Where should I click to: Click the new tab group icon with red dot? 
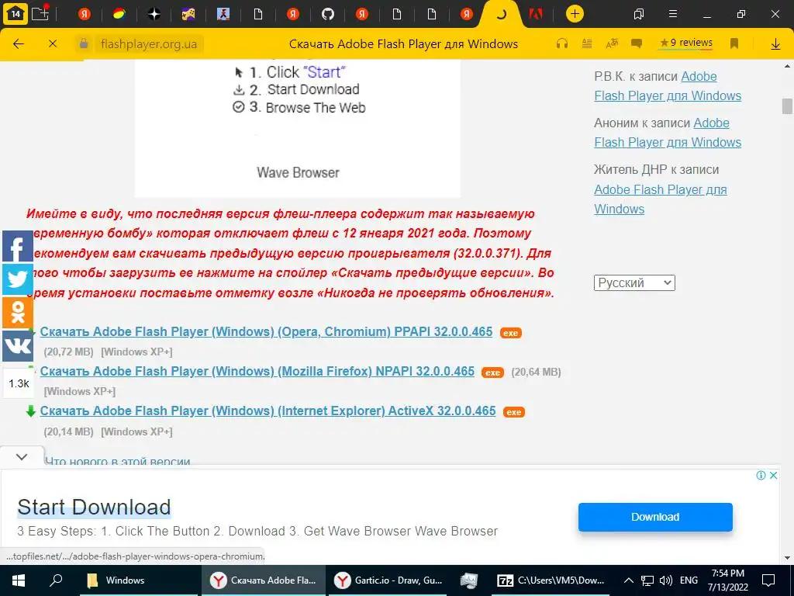click(x=40, y=12)
